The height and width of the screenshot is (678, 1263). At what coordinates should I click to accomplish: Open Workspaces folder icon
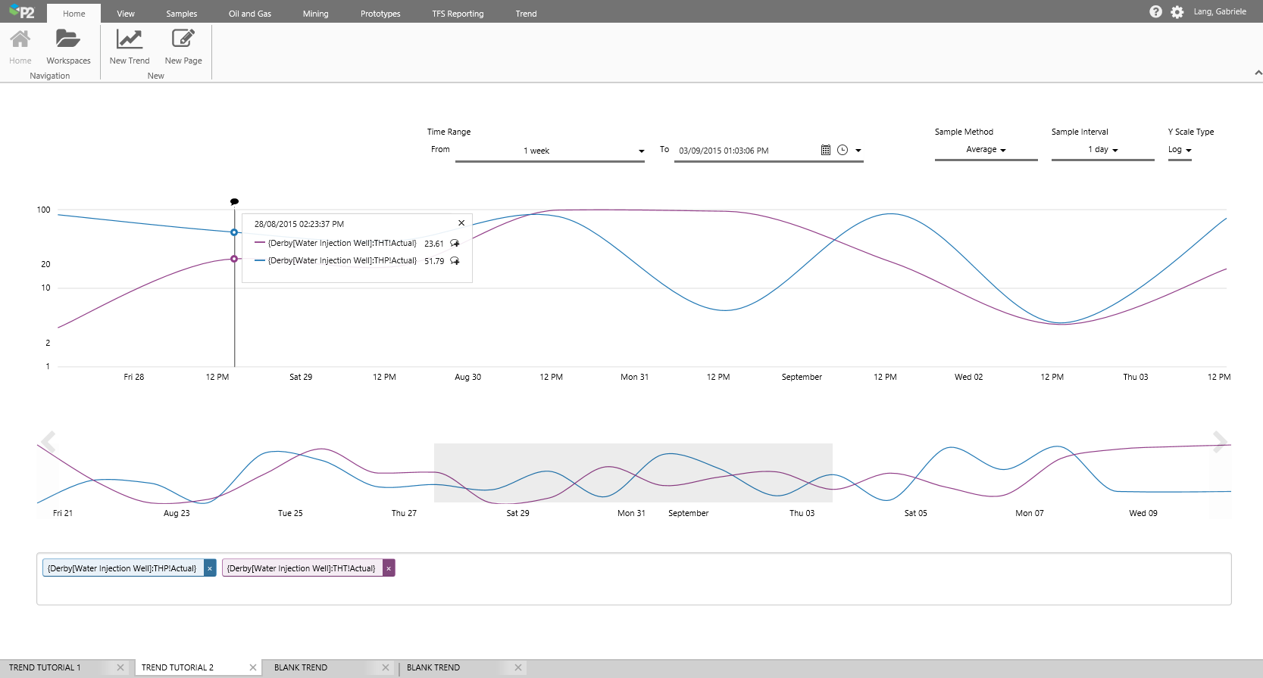pyautogui.click(x=68, y=39)
